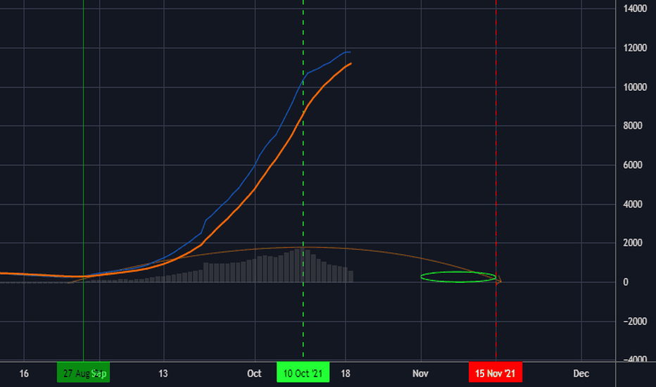
Task: Click the 18 date on time axis
Action: click(x=345, y=373)
